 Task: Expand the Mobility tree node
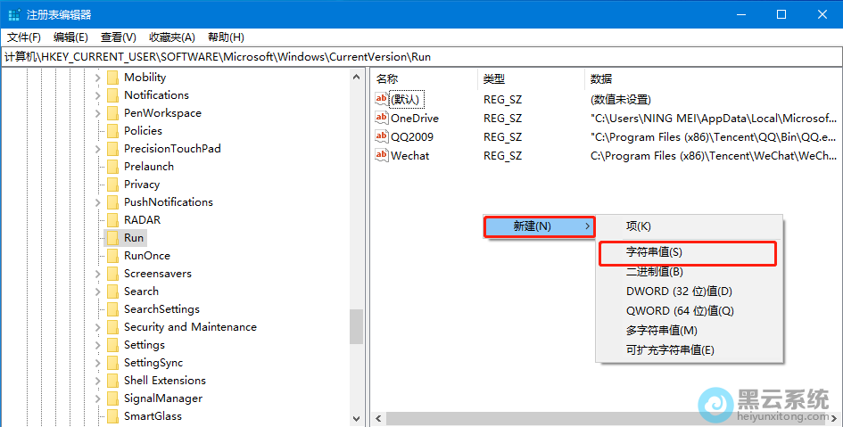coord(97,78)
